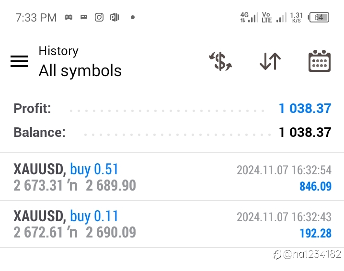Tap the 4G signal strength icon
The width and height of the screenshot is (344, 271).
coord(249,17)
